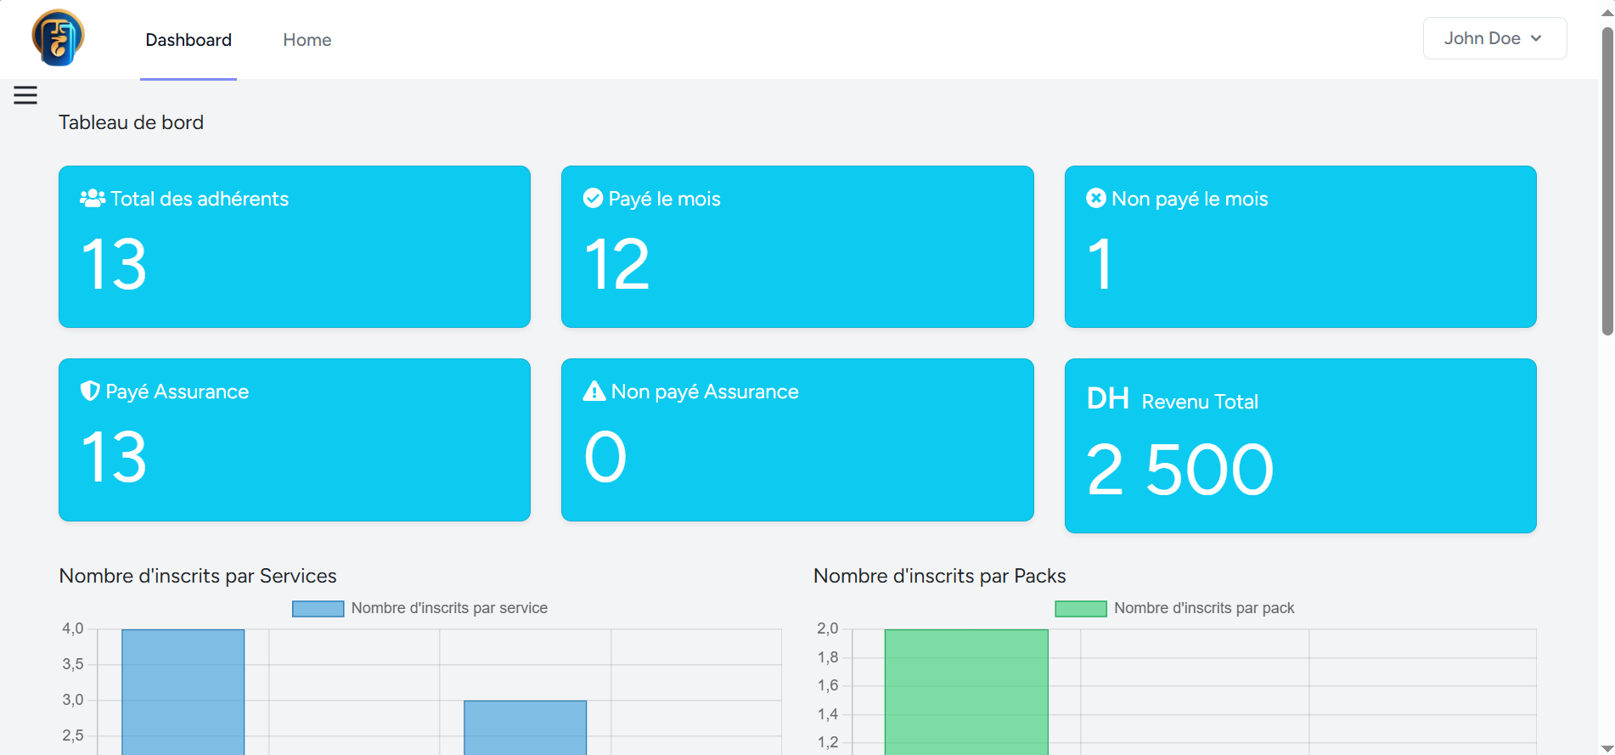
Task: Click the 'Total des adhérents' label
Action: (200, 199)
